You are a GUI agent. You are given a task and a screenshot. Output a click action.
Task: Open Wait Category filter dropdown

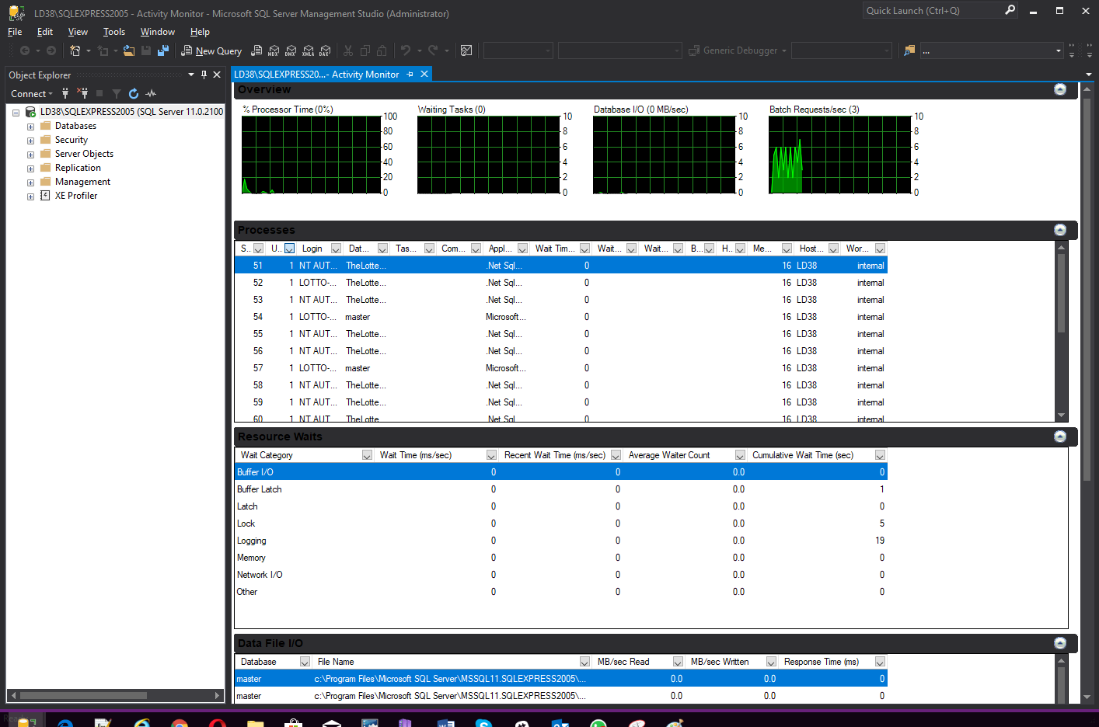367,455
